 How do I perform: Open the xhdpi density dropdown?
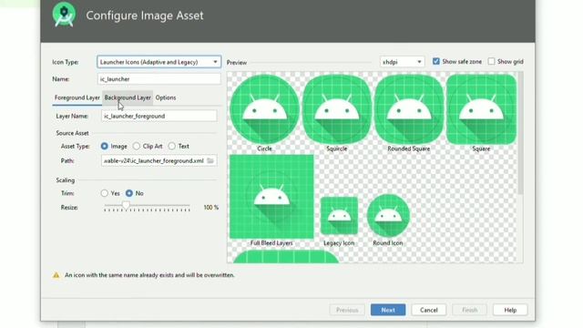point(402,62)
